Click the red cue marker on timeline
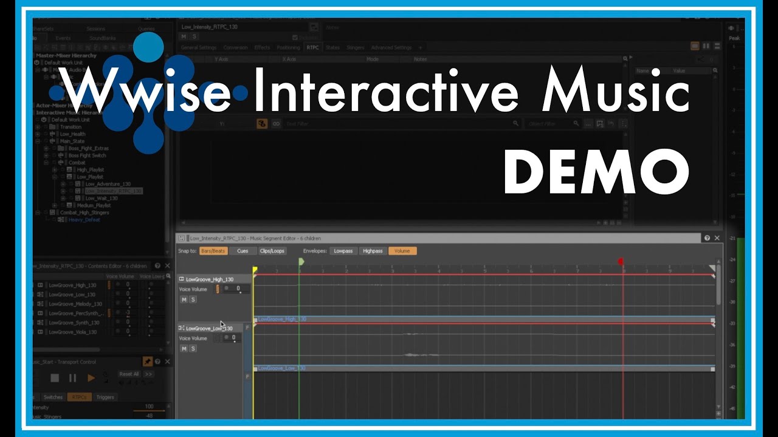778x437 pixels. click(x=621, y=262)
